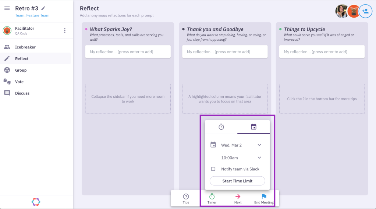Enable Notify team via Slack checkbox
376x209 pixels.
click(213, 169)
